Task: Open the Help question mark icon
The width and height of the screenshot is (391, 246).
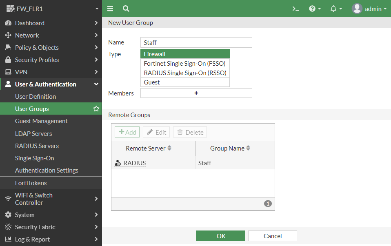Action: 313,8
